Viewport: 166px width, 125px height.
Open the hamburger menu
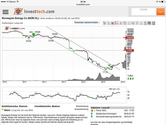(5, 12)
